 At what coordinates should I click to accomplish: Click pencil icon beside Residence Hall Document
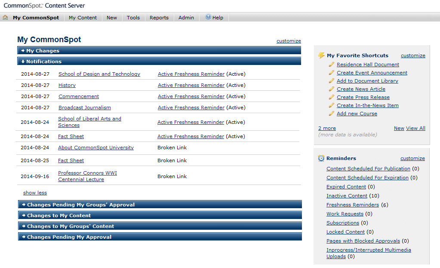[x=332, y=65]
